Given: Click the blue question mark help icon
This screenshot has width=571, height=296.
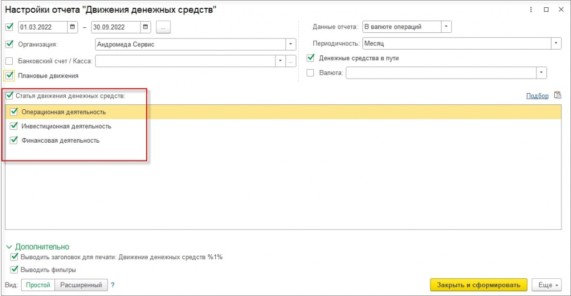Looking at the screenshot, I should pos(113,285).
